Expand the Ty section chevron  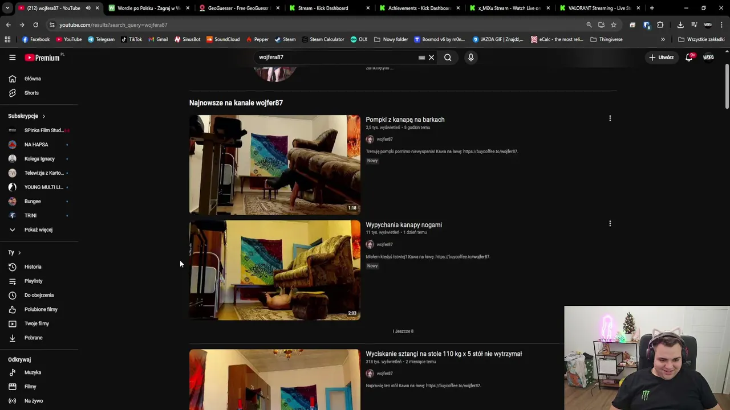pos(19,252)
